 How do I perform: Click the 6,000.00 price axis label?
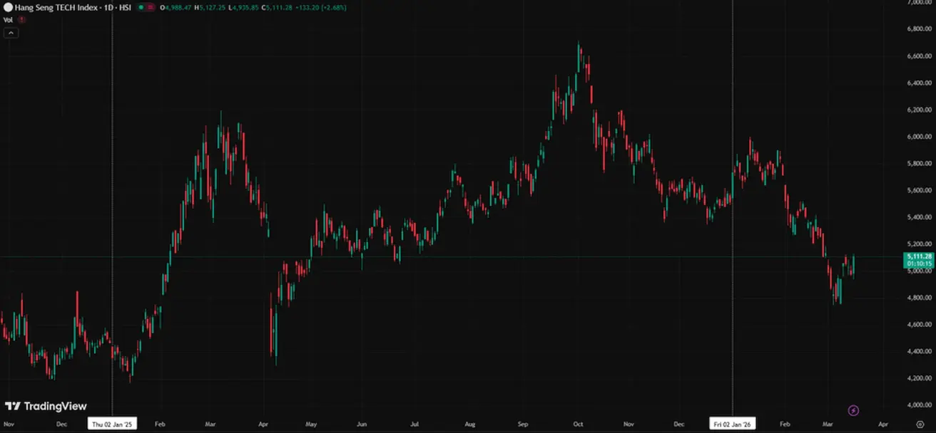click(919, 137)
